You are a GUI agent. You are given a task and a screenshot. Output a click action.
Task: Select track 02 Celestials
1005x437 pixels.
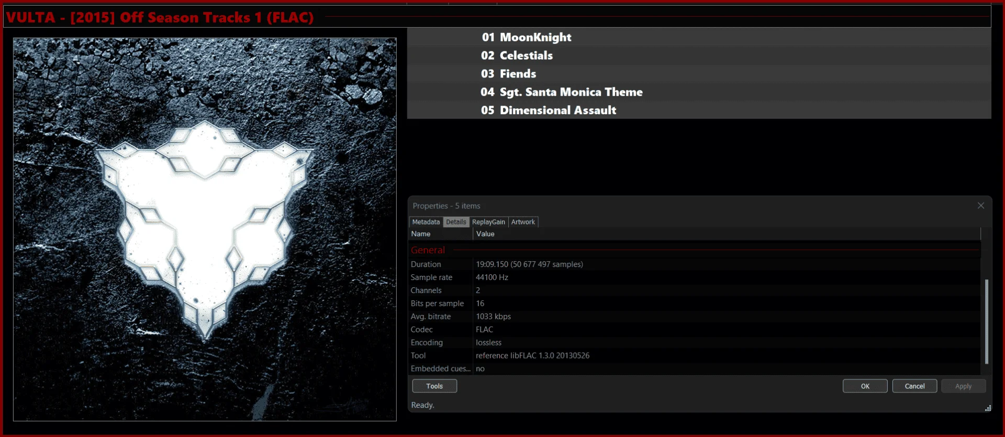coord(699,55)
